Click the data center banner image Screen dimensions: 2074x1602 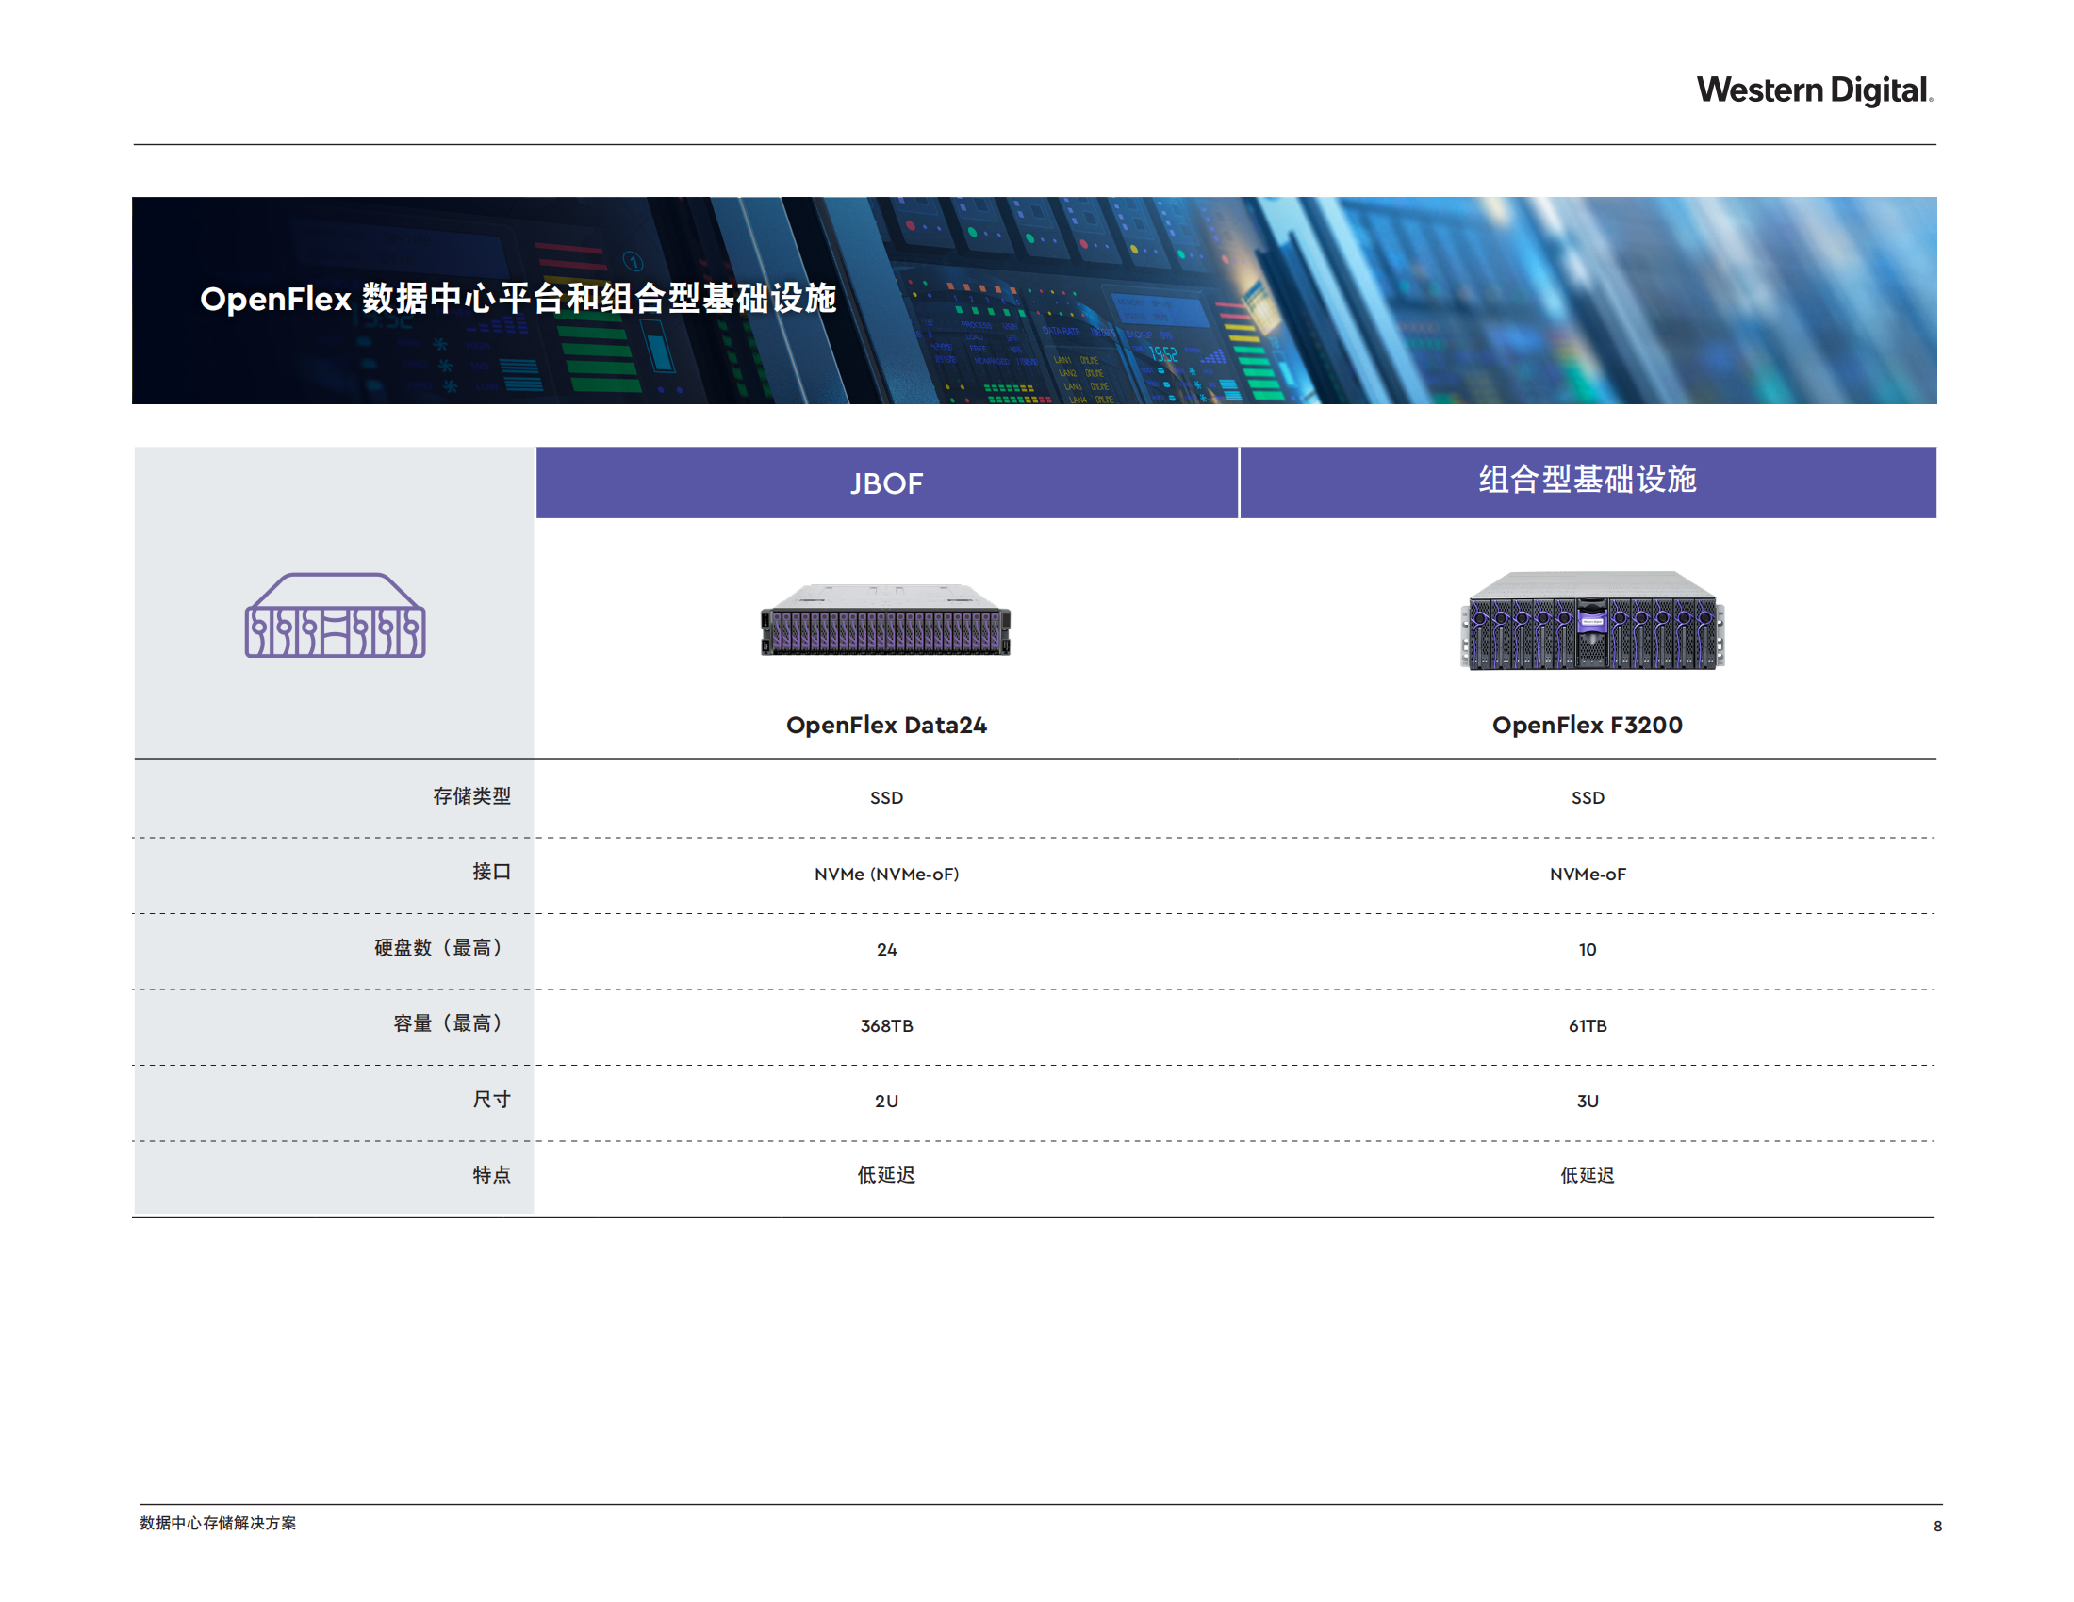[1034, 301]
